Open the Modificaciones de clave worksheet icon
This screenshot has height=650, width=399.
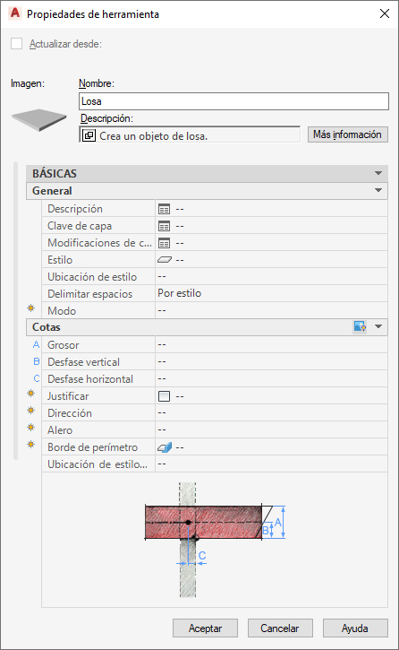point(164,243)
